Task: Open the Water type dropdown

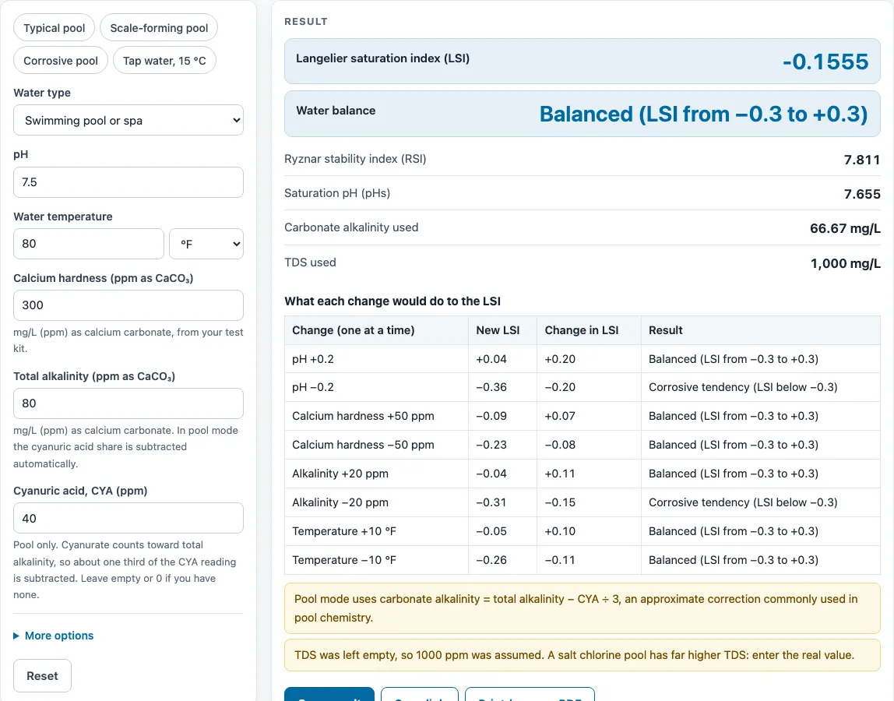Action: coord(128,121)
